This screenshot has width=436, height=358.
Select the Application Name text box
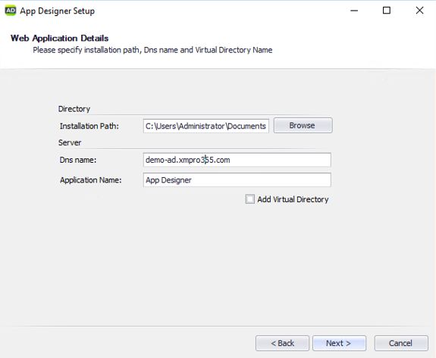tap(237, 180)
